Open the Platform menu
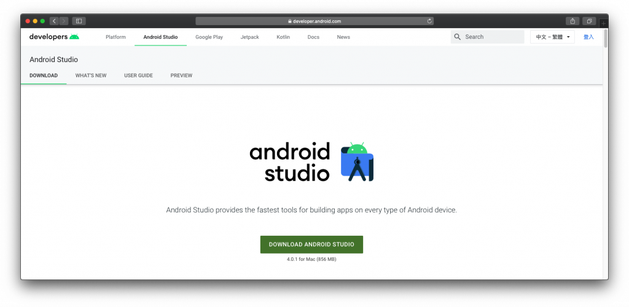Screen dimensions: 629x307 point(115,37)
